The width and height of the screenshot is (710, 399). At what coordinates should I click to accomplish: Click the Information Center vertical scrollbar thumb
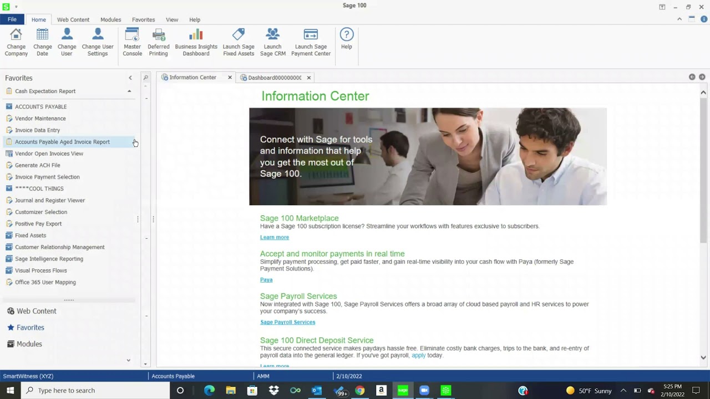pos(703,171)
